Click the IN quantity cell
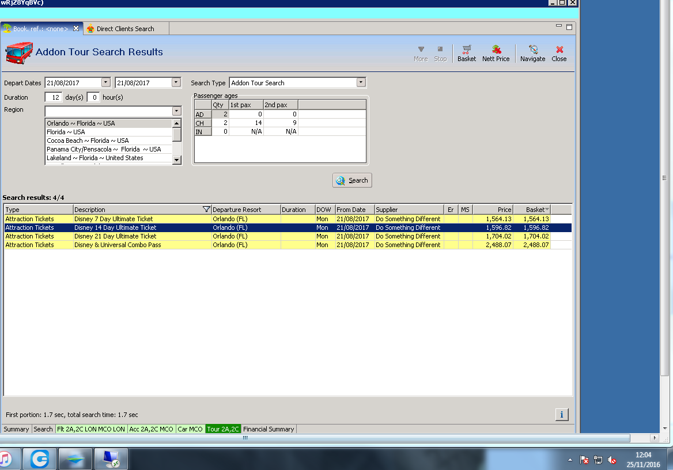This screenshot has width=673, height=470. (220, 131)
